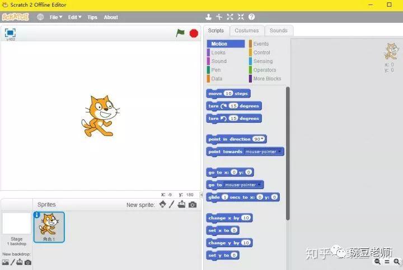
Task: Click the secs field in glide block
Action: (225, 197)
